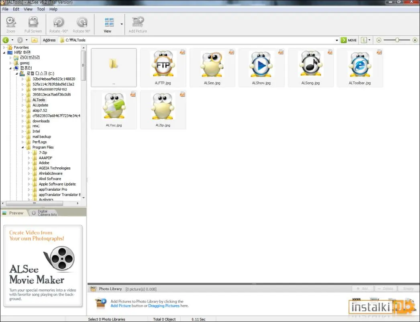Select the ALShow.jpg thumbnail

click(x=261, y=67)
